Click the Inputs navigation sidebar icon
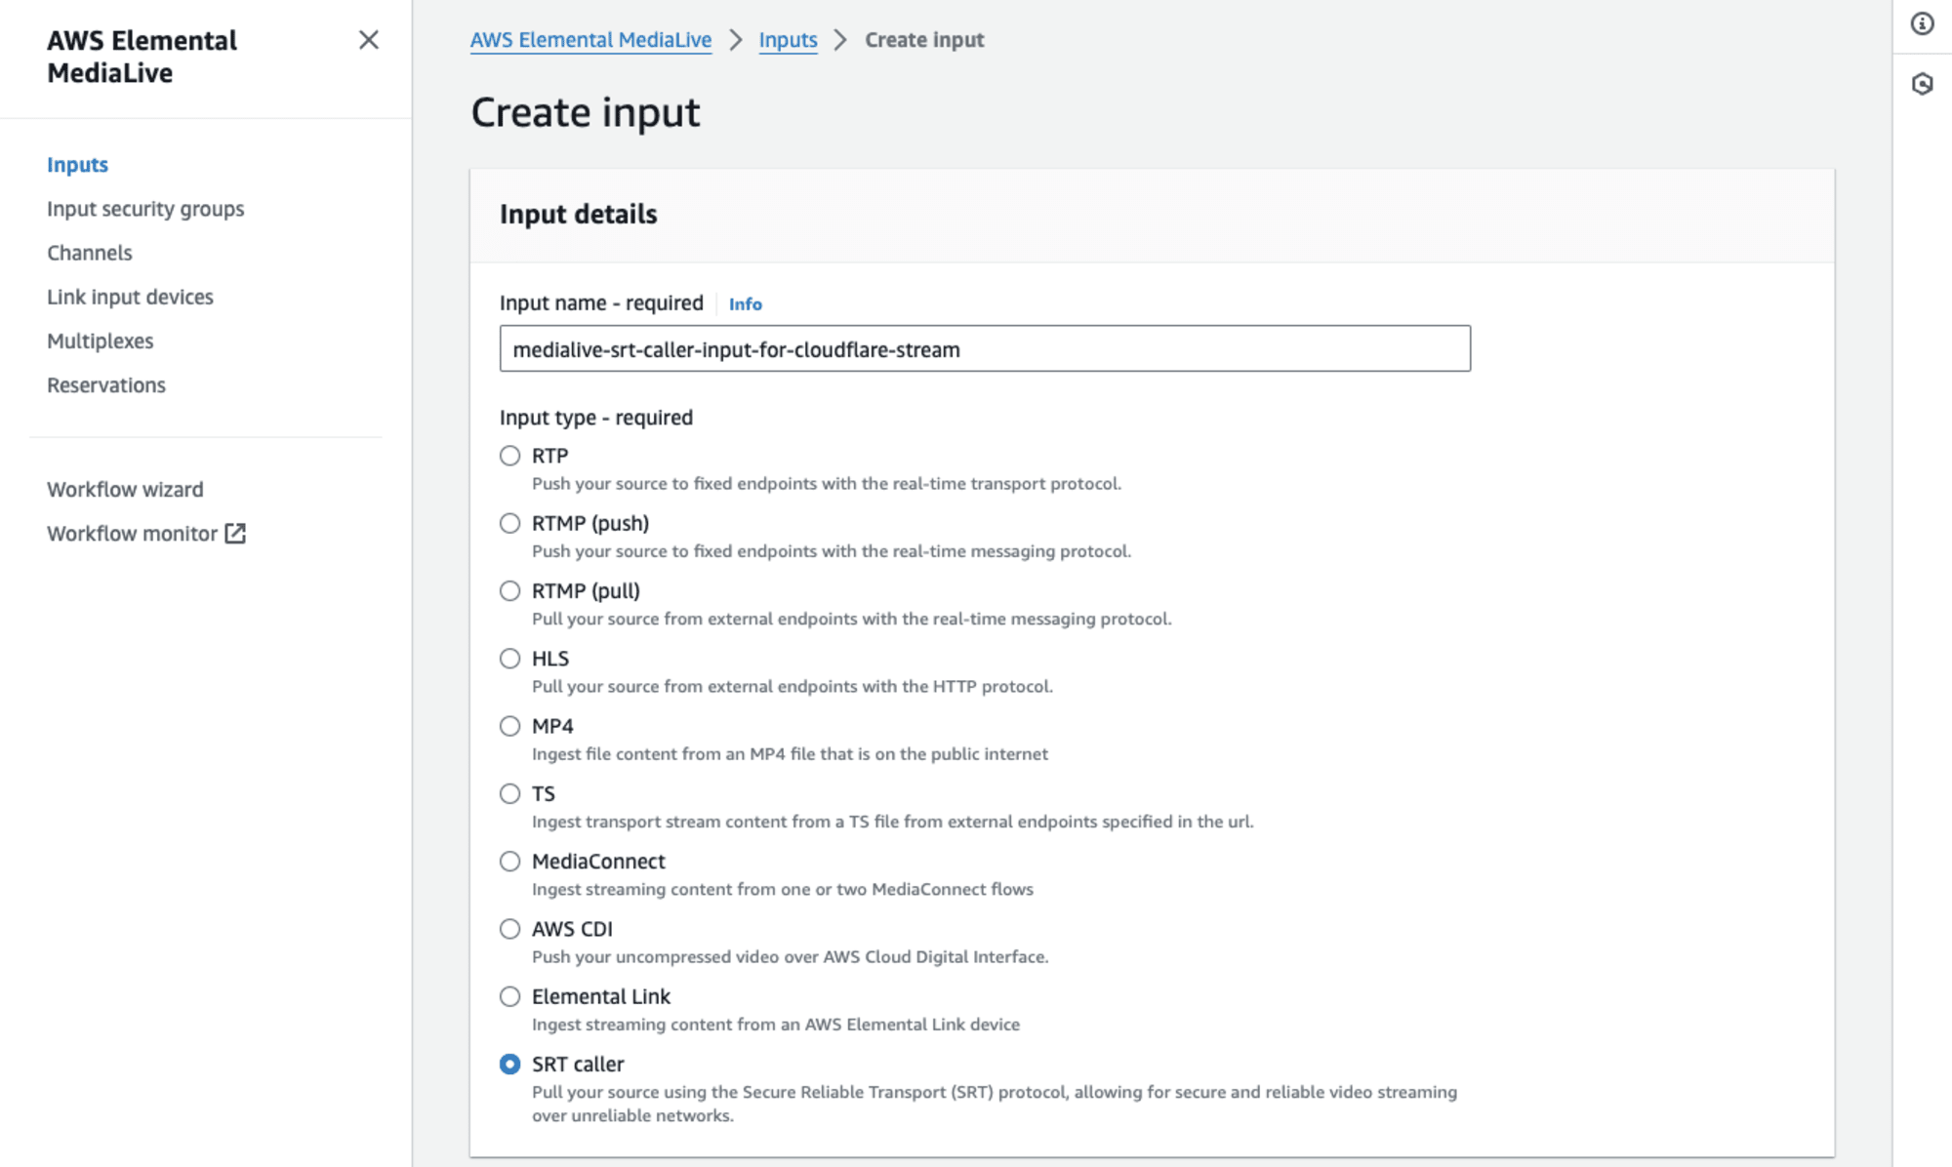The width and height of the screenshot is (1952, 1167). coord(75,164)
